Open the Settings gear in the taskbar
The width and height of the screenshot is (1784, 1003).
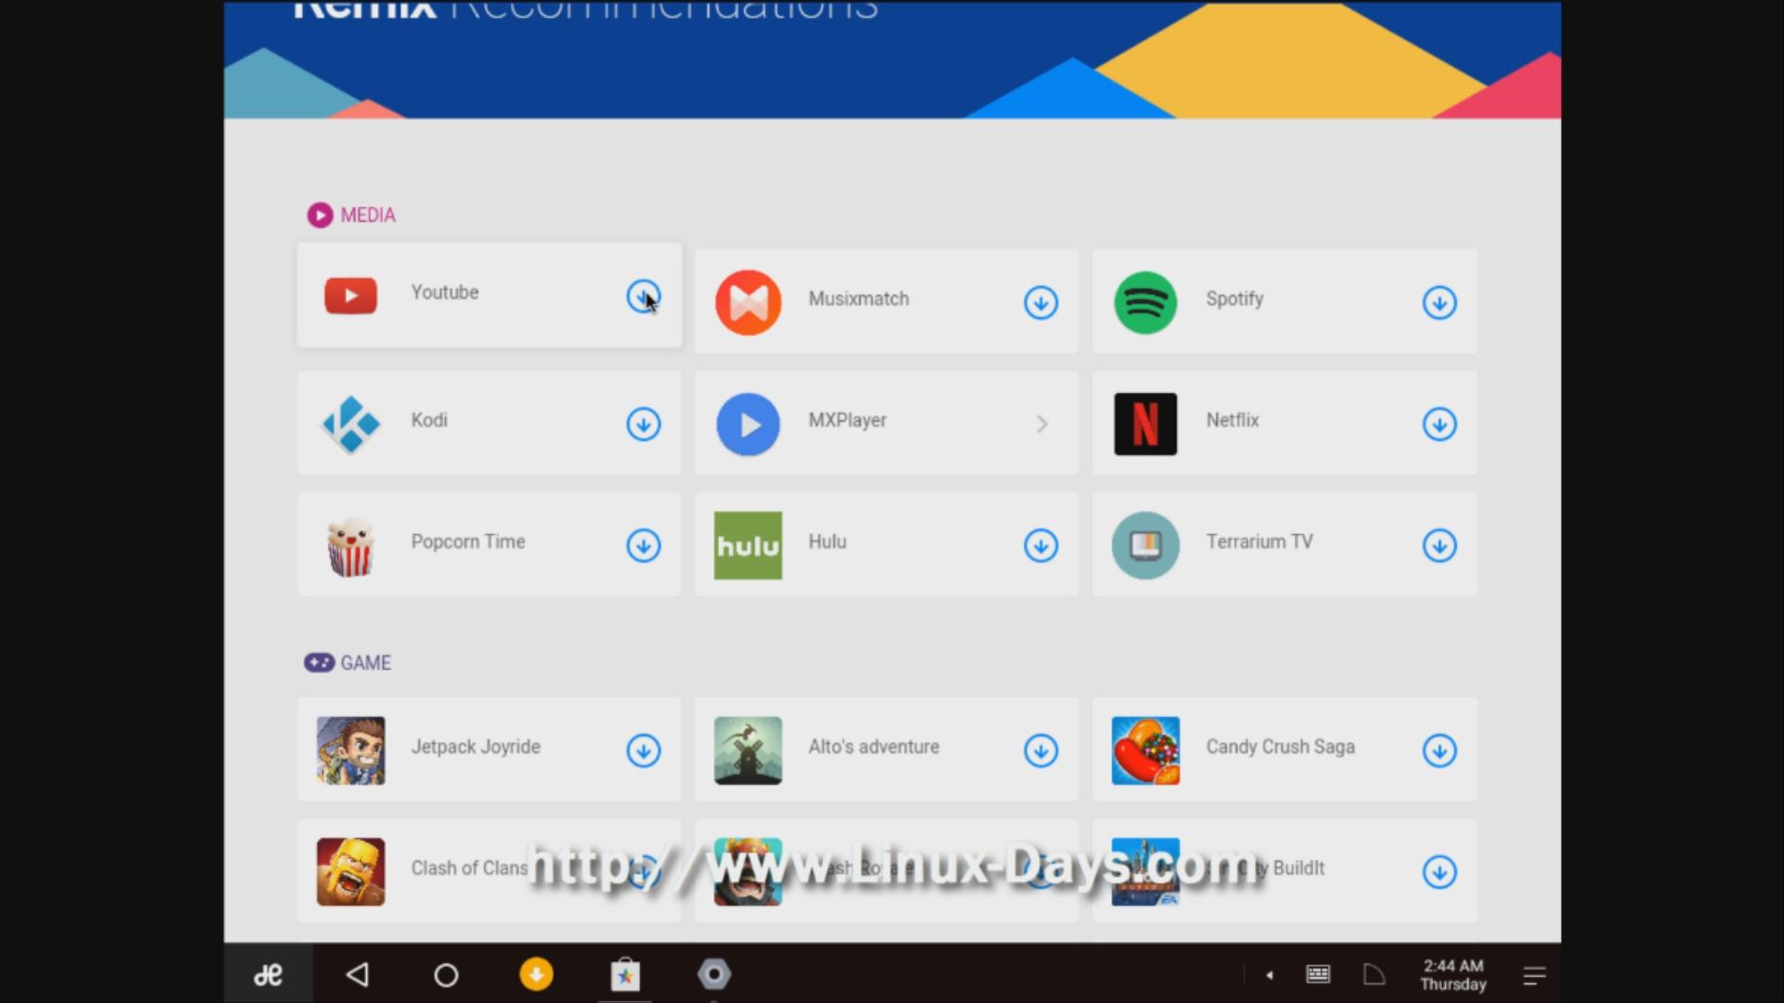[714, 975]
